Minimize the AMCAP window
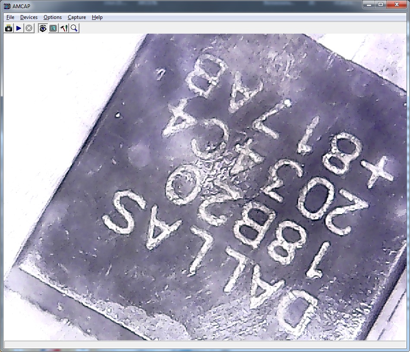This screenshot has width=410, height=352. click(x=369, y=4)
